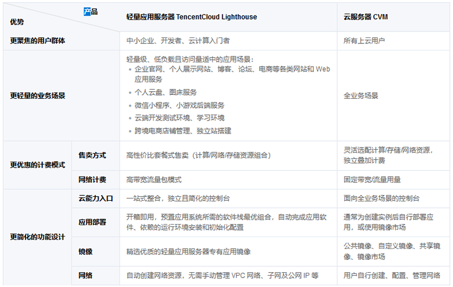Click the 产品 header label
This screenshot has height=287, width=453.
[x=91, y=12]
